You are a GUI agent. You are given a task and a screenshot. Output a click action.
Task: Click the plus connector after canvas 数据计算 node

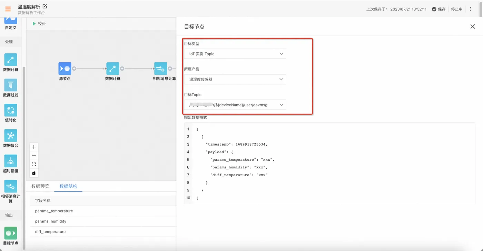(122, 69)
